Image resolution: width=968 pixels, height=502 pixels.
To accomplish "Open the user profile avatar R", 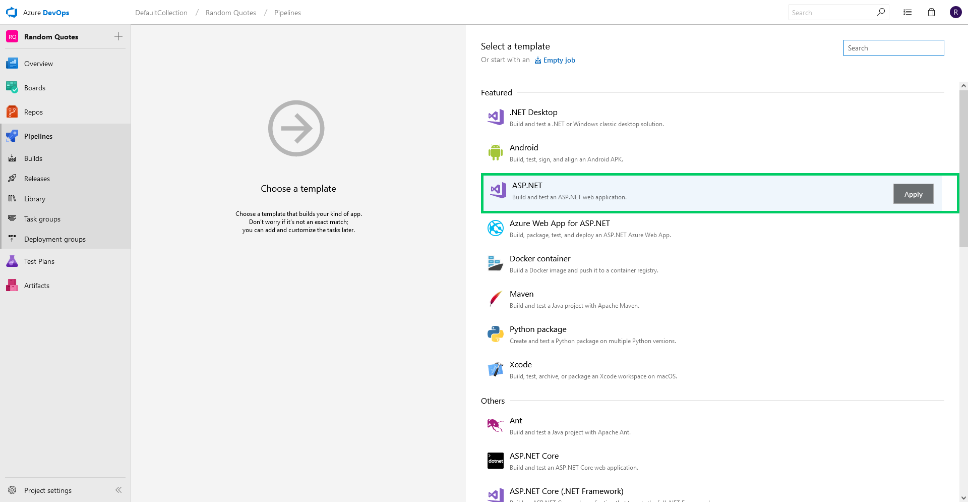I will click(x=956, y=12).
